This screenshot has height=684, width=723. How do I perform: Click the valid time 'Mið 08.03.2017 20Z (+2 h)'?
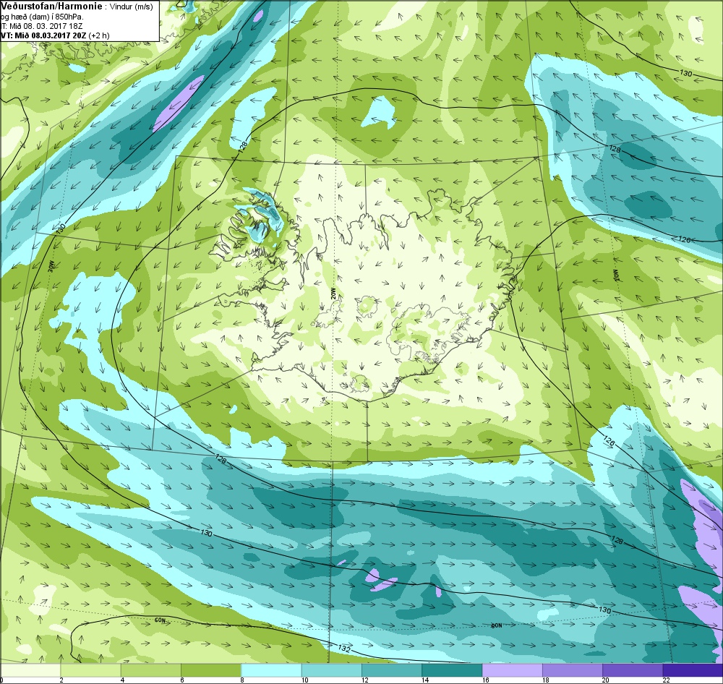(x=61, y=35)
